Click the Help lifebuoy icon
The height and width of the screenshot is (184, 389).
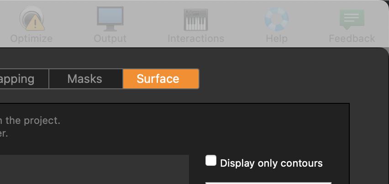click(x=276, y=19)
